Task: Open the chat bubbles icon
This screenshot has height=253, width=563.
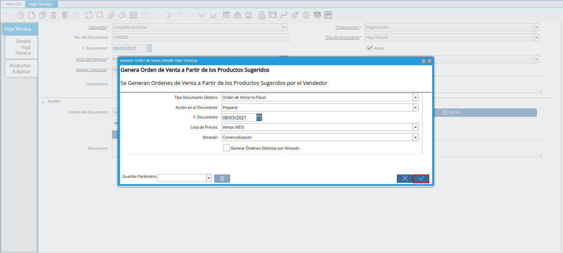Action: (x=122, y=16)
